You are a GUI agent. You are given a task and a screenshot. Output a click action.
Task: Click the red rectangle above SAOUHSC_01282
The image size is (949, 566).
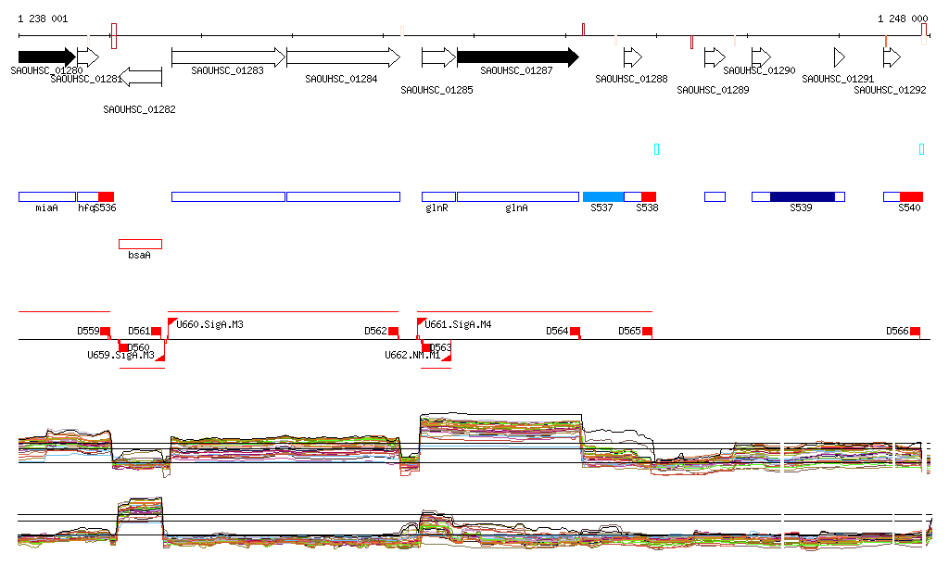pos(114,36)
